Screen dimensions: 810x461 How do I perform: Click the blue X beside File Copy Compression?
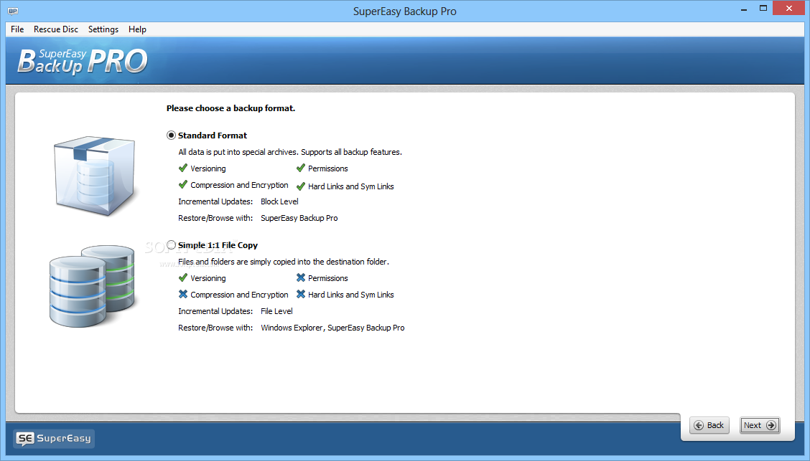183,295
